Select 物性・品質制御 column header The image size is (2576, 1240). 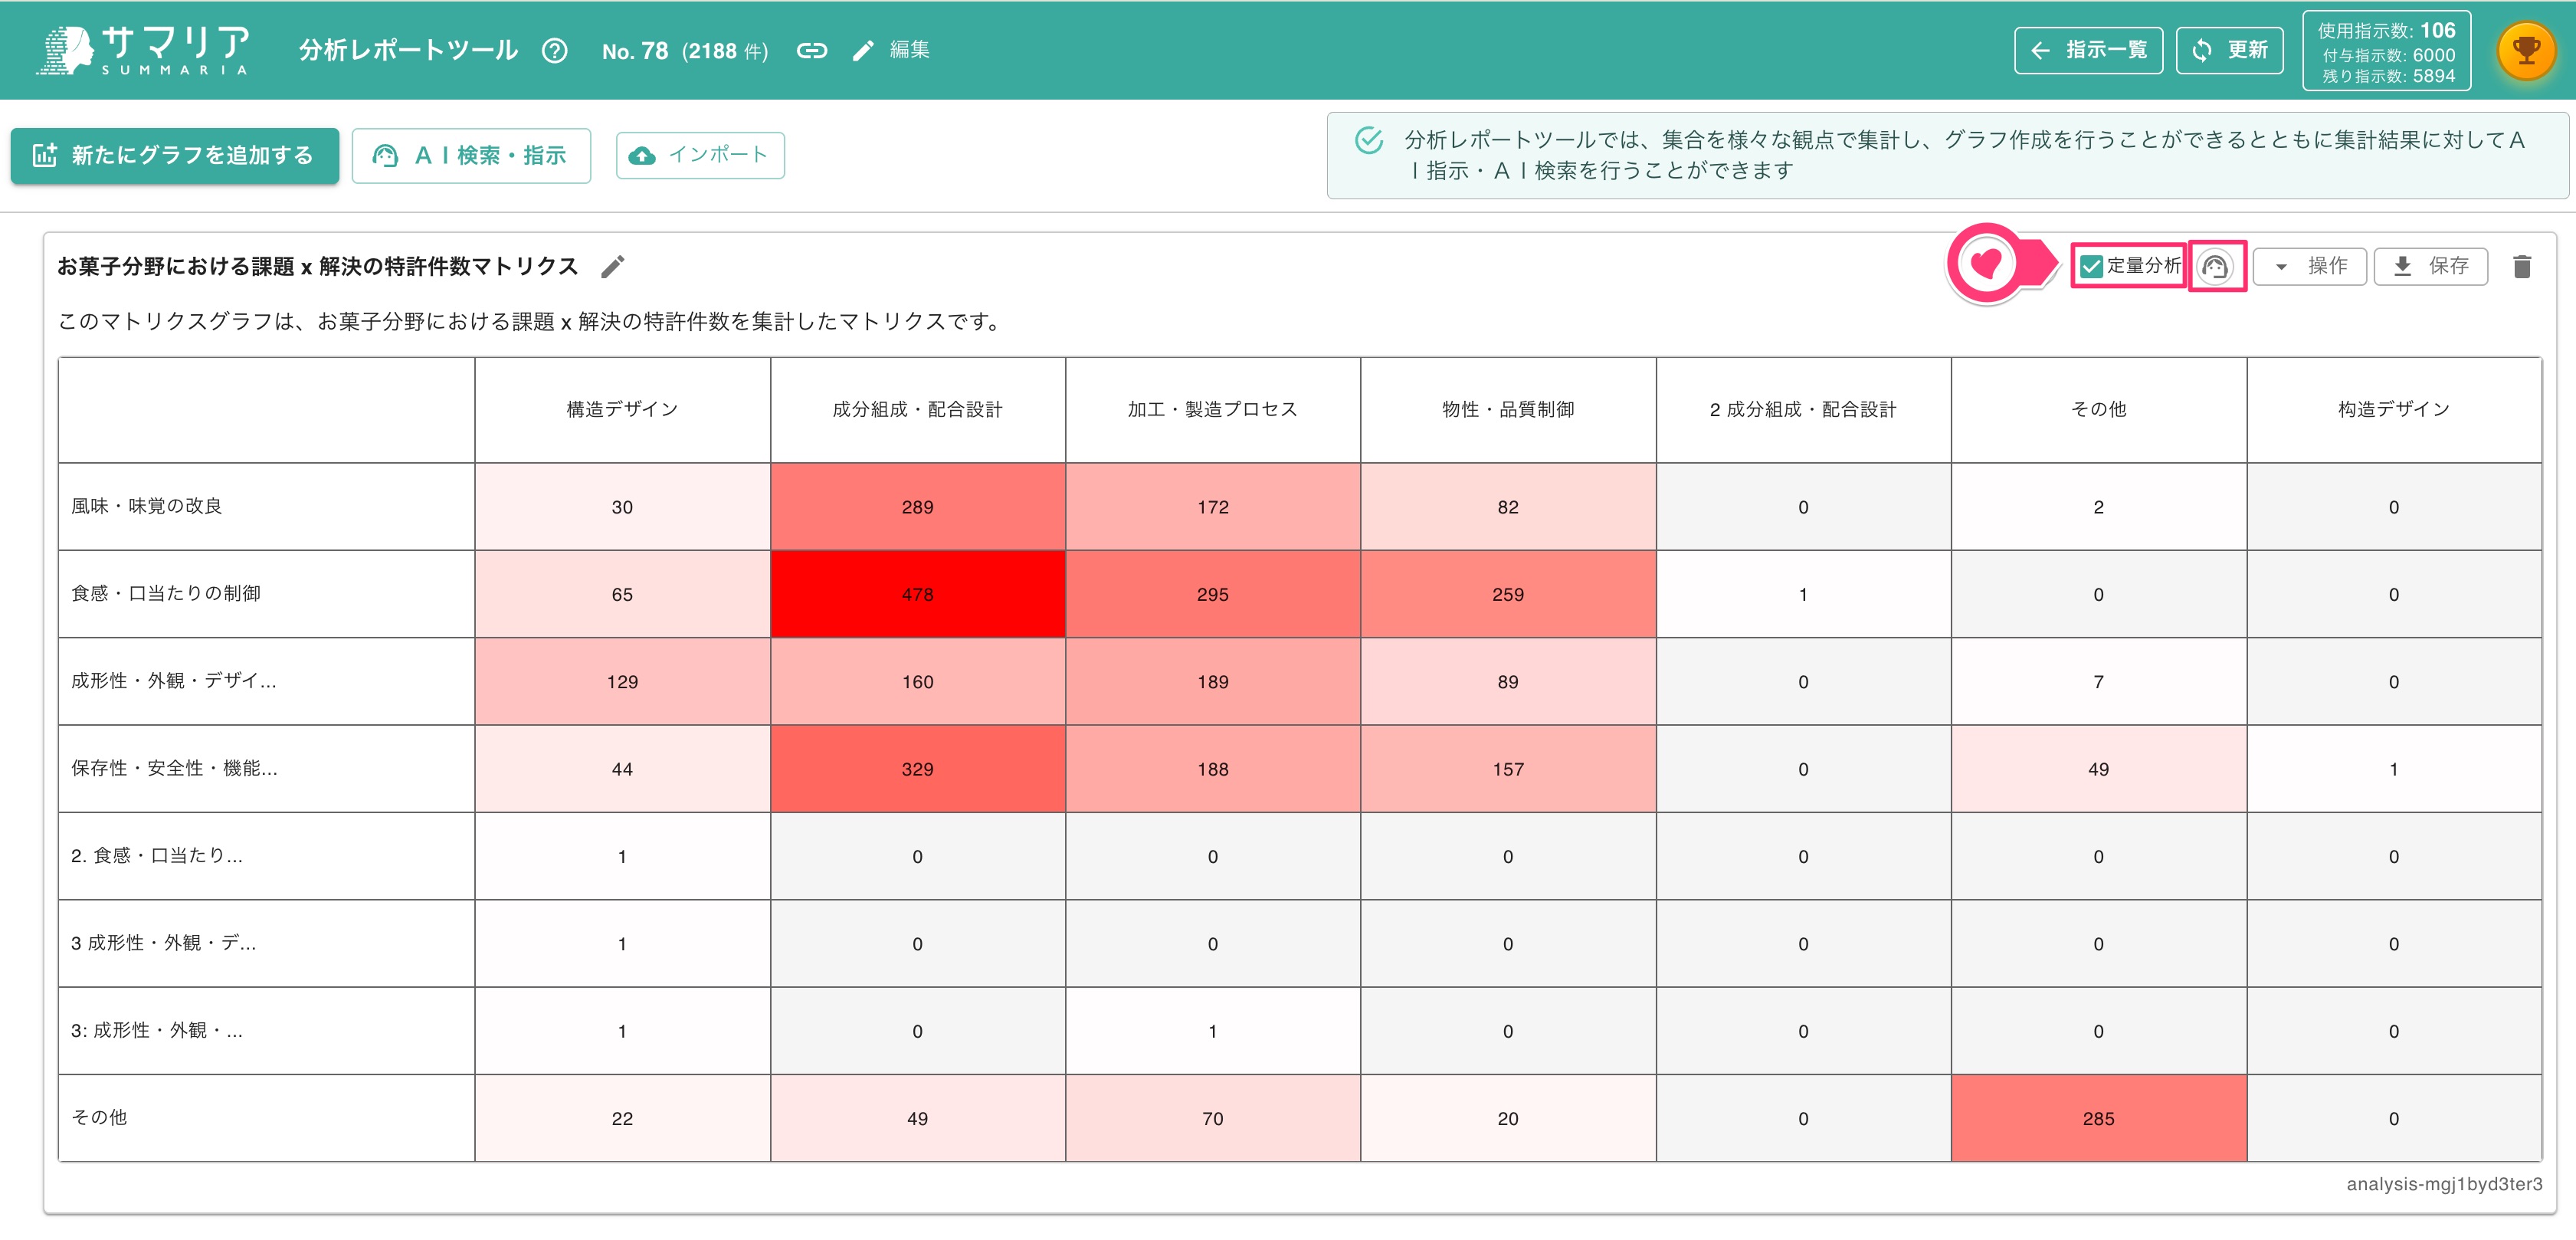(1508, 409)
